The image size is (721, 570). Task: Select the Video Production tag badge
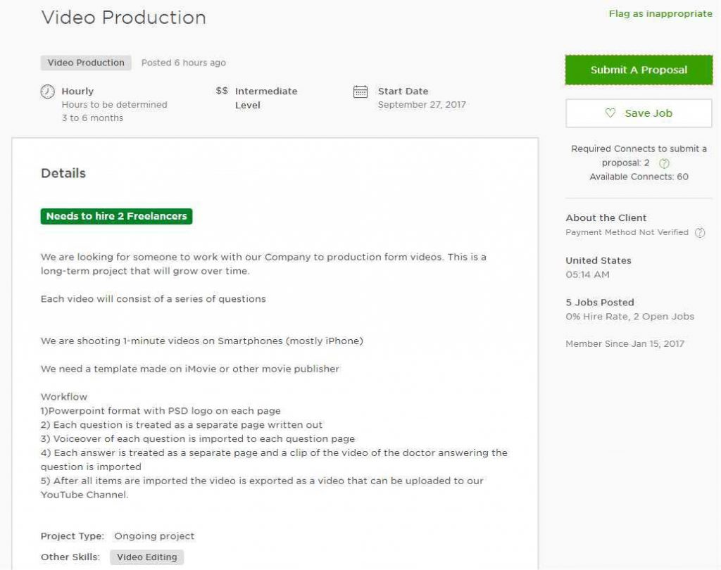(84, 63)
